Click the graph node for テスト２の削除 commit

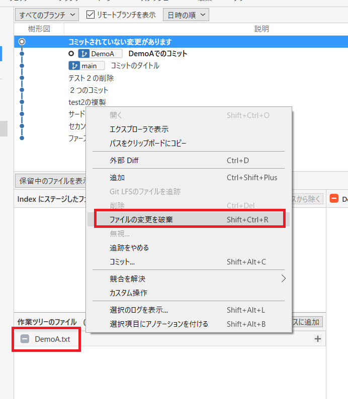[x=22, y=78]
